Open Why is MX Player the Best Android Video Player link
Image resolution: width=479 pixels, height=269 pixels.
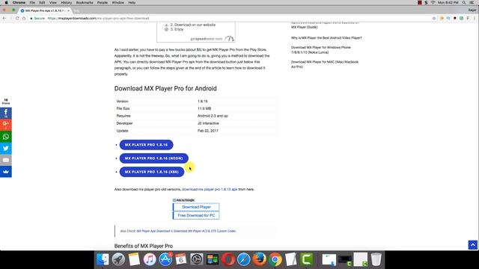coord(326,38)
